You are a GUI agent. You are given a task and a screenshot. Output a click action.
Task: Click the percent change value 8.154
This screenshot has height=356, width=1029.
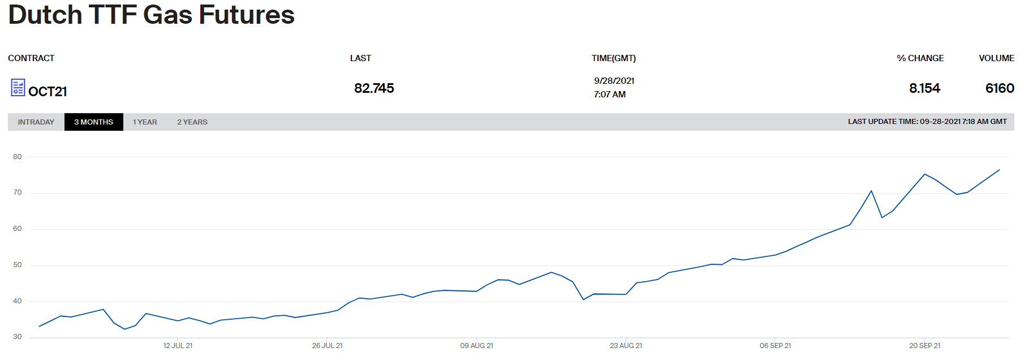click(924, 88)
